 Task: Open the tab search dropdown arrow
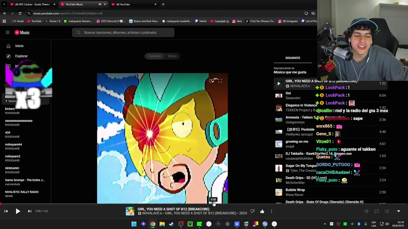[x=4, y=4]
